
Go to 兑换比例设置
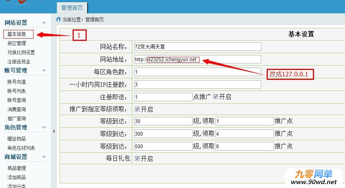pos(21,52)
